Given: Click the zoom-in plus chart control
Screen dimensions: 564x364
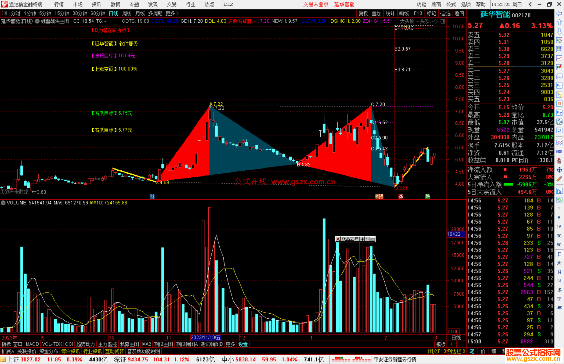Looking at the screenshot, I should click(x=452, y=344).
